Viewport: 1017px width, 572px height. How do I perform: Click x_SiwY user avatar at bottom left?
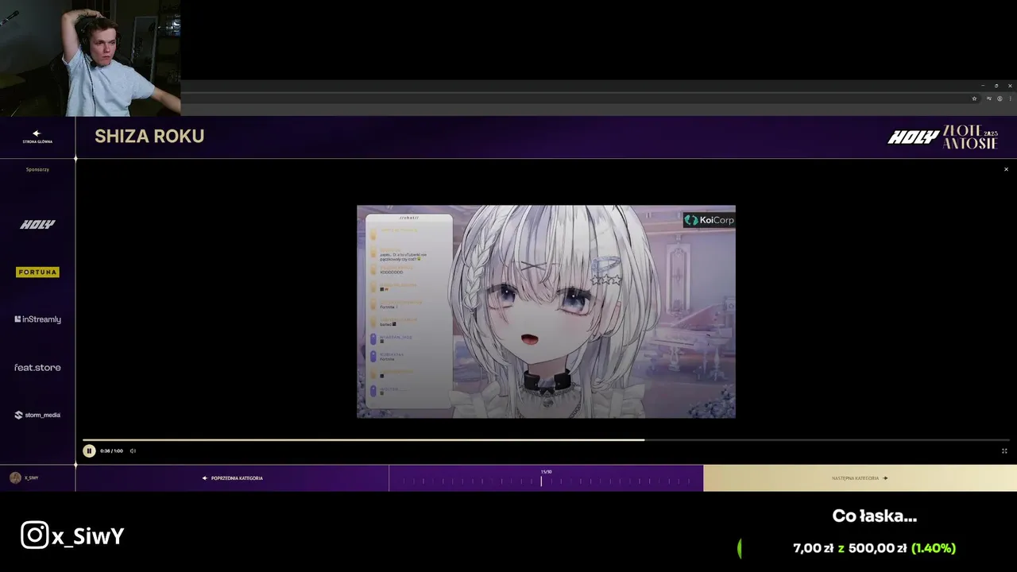(15, 477)
